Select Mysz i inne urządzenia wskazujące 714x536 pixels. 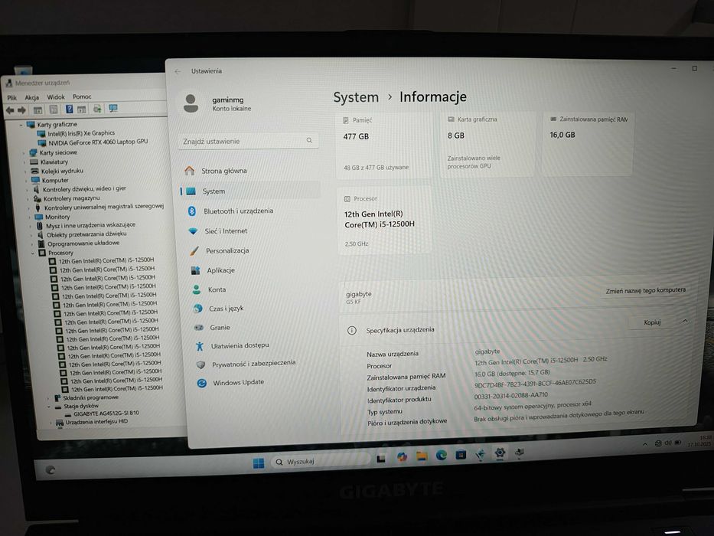90,225
